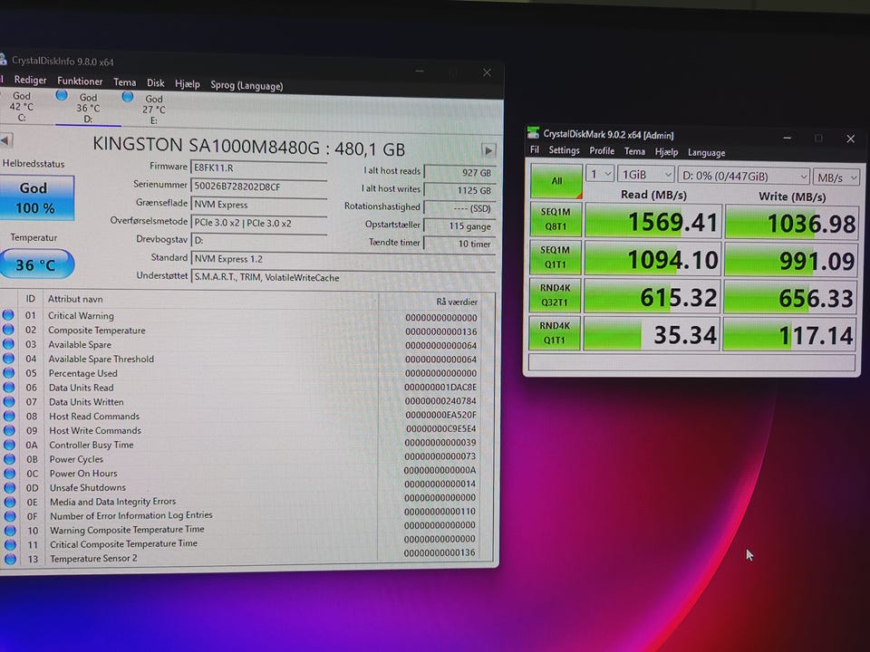Select the C: drive tab at 42 °C

click(21, 107)
